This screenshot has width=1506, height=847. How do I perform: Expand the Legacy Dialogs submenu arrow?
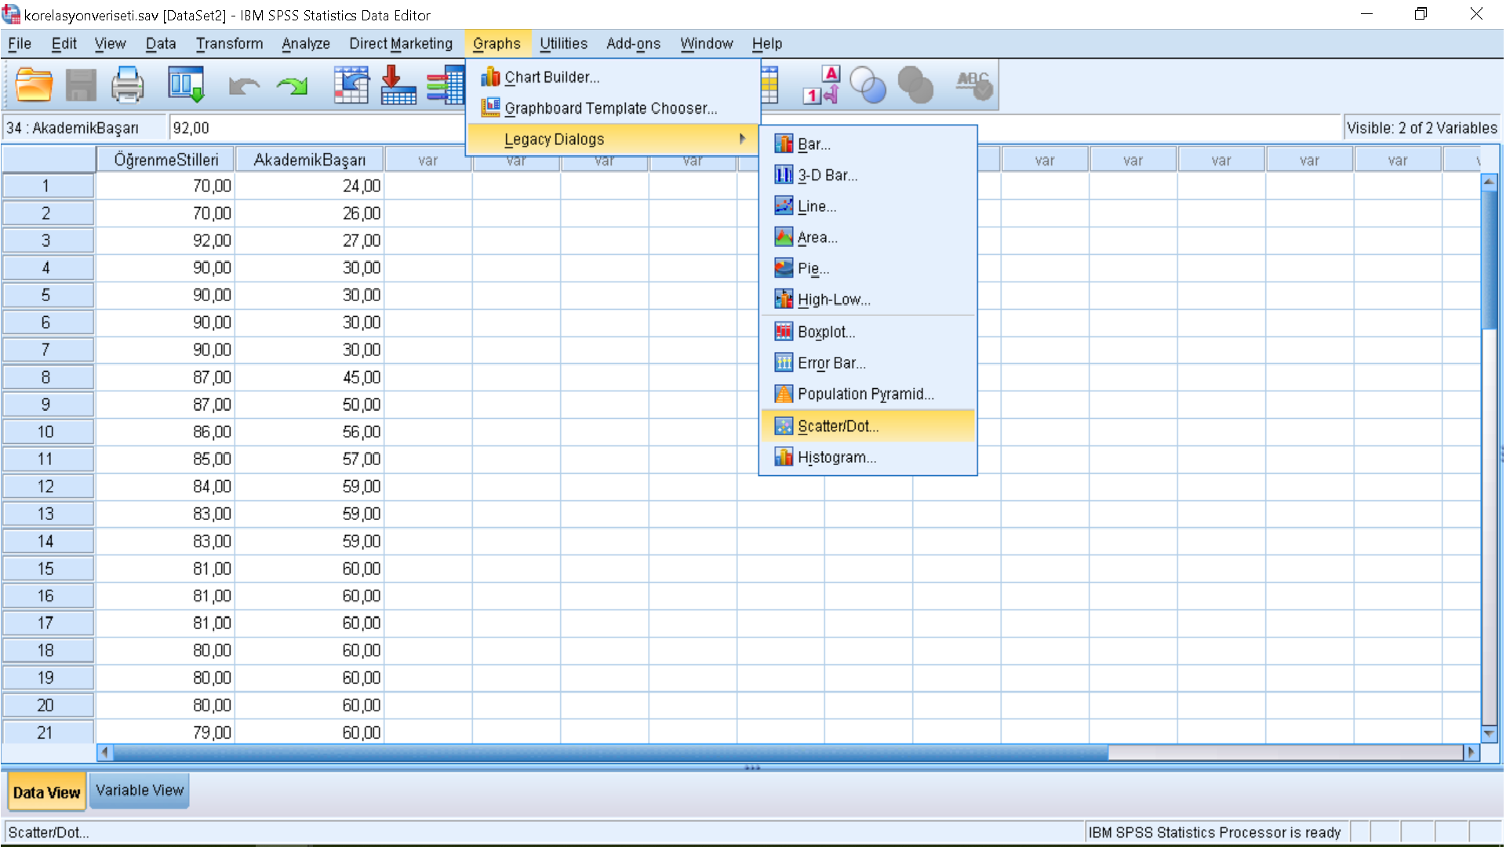(x=742, y=139)
